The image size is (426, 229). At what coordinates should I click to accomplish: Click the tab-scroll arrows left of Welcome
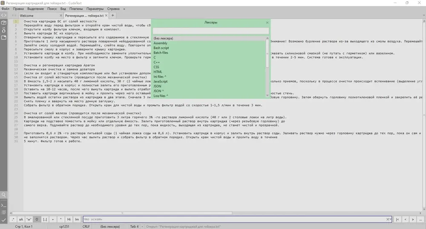point(14,16)
